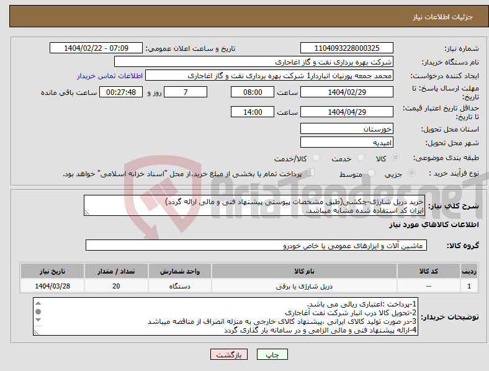The width and height of the screenshot is (489, 371).
Task: Click the response deadline time 08:00 field
Action: point(253,92)
